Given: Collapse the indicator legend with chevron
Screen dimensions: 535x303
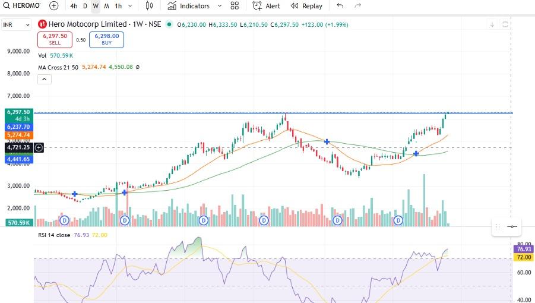Looking at the screenshot, I should click(x=45, y=80).
